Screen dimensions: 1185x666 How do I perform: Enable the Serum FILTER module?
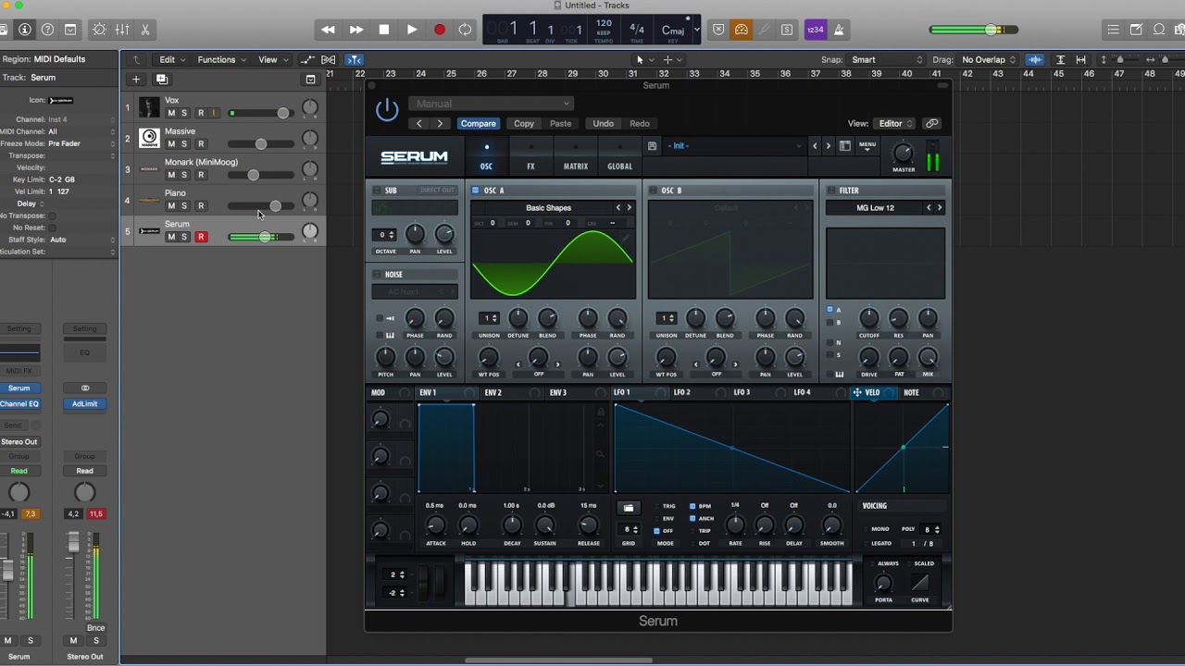tap(830, 191)
